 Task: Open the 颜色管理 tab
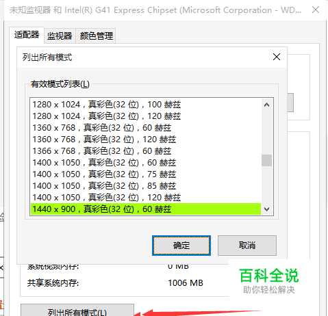tap(96, 36)
